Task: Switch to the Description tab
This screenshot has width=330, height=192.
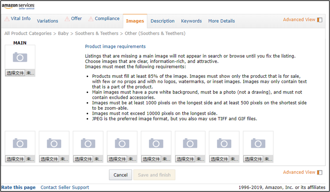Action: click(x=163, y=21)
